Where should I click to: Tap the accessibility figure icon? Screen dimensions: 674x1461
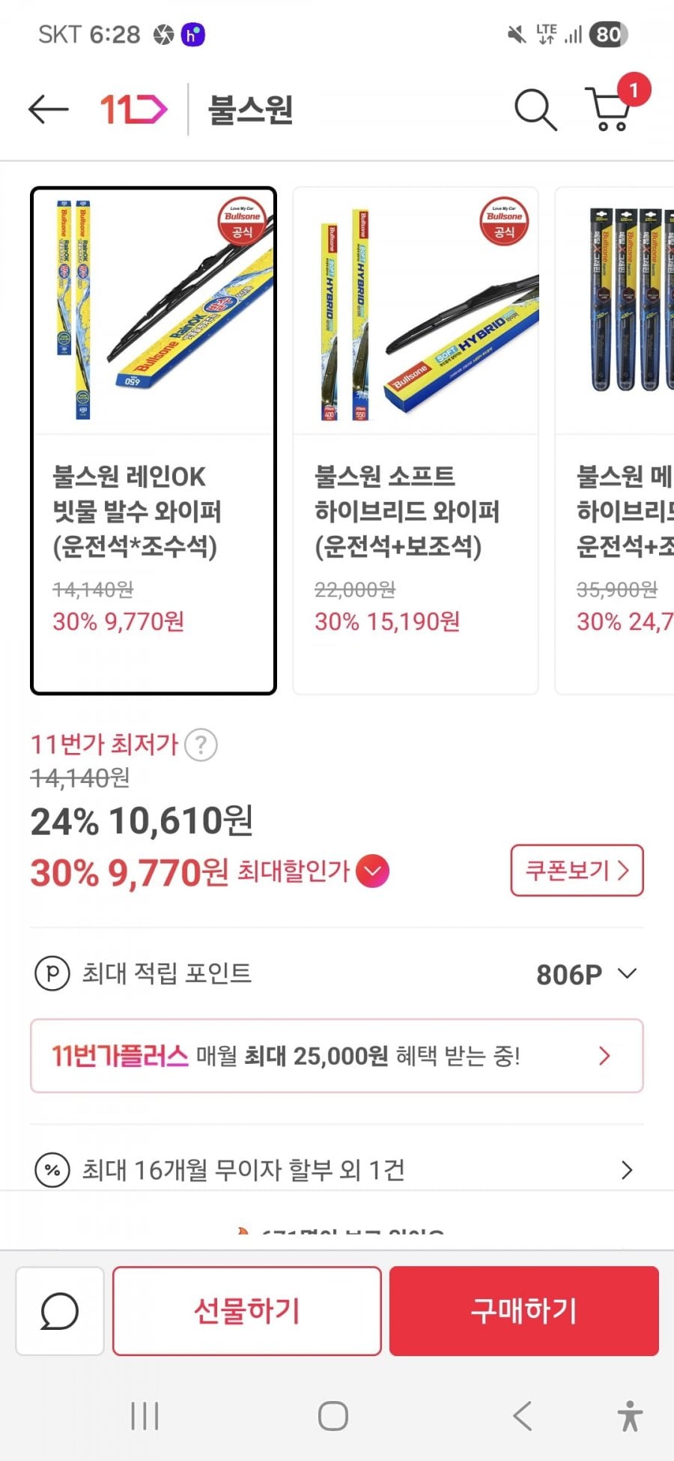tap(630, 1416)
